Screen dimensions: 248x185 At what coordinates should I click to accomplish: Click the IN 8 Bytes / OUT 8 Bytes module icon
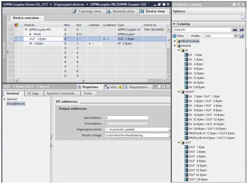[x=186, y=110]
